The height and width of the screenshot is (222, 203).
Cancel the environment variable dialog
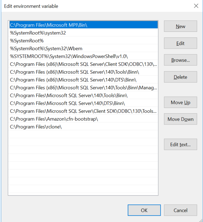[180, 210]
